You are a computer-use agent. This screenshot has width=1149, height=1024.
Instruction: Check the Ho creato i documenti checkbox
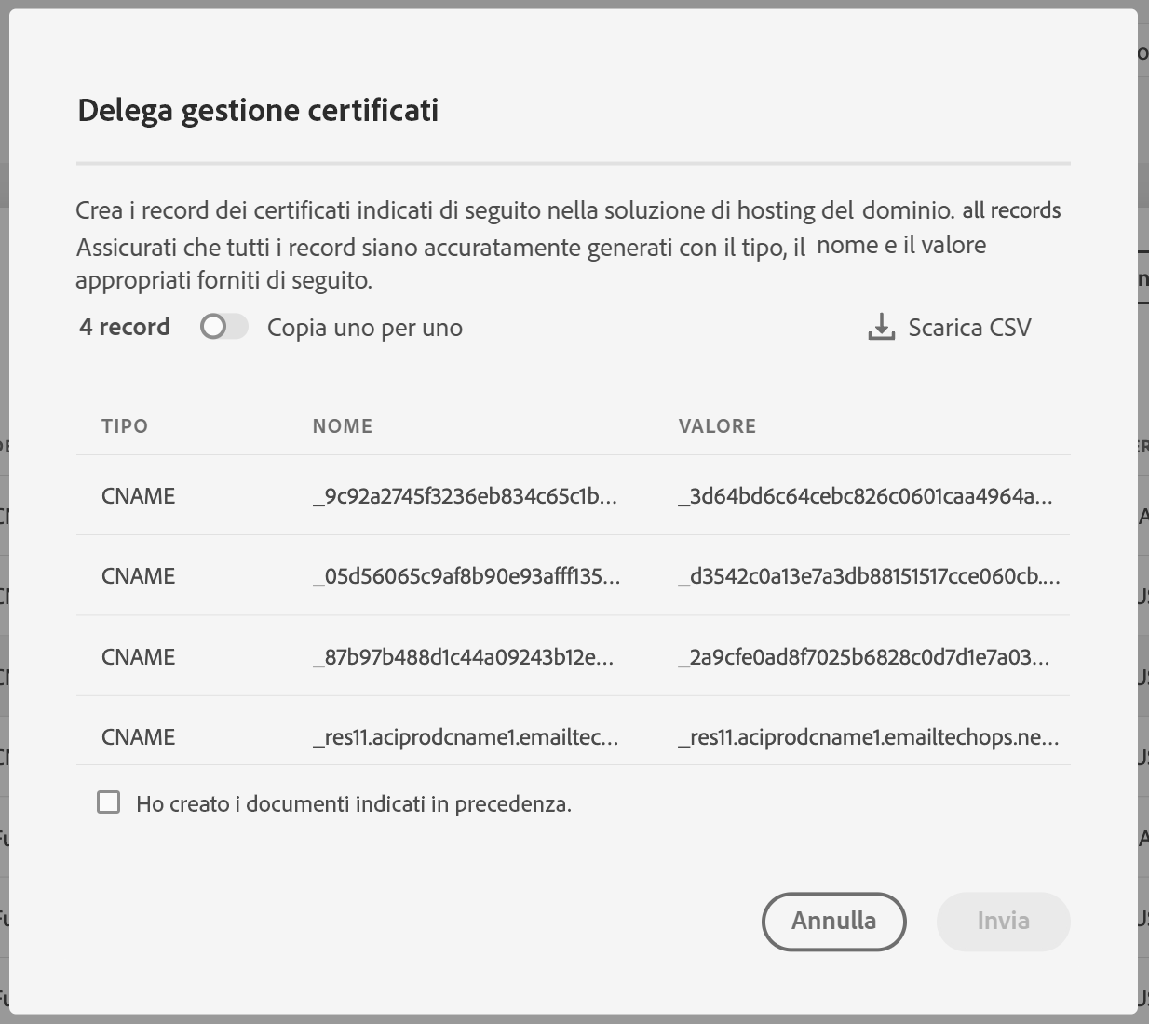coord(109,802)
